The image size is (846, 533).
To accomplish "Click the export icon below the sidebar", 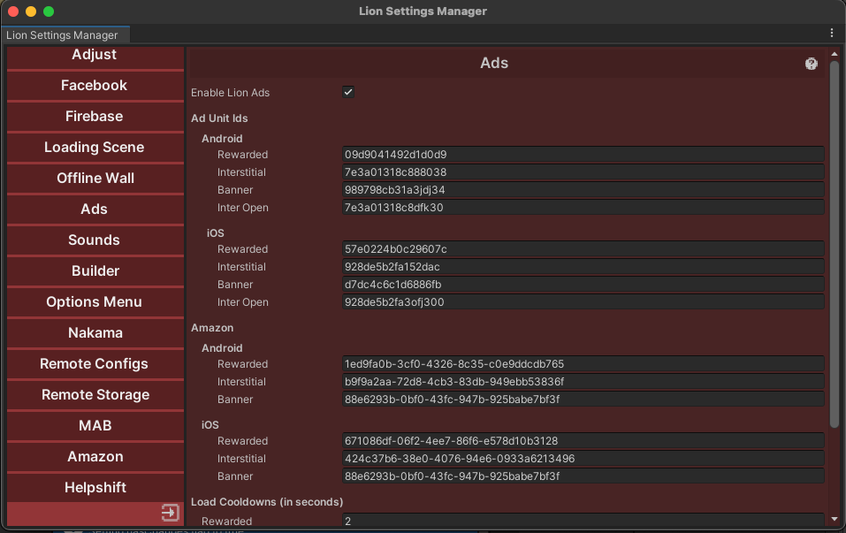I will [x=170, y=513].
